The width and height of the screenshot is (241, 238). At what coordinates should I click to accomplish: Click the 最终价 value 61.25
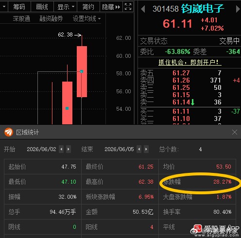146,167
